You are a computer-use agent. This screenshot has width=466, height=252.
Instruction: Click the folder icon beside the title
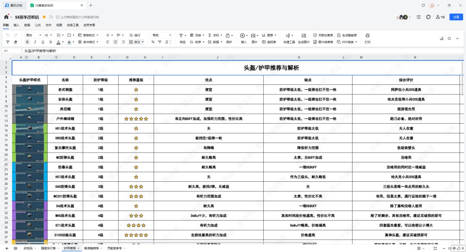tap(51, 17)
